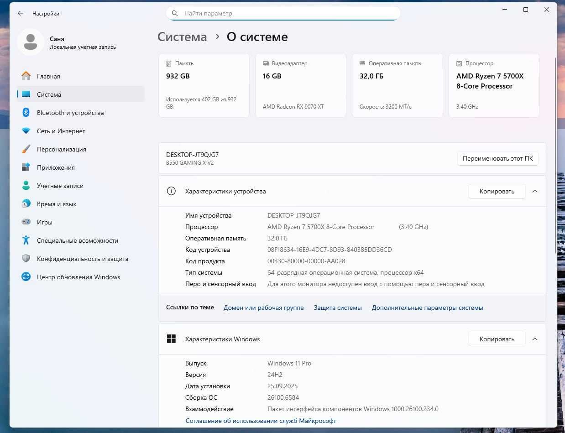
Task: Click the Bluetooth icon in sidebar
Action: (x=26, y=113)
